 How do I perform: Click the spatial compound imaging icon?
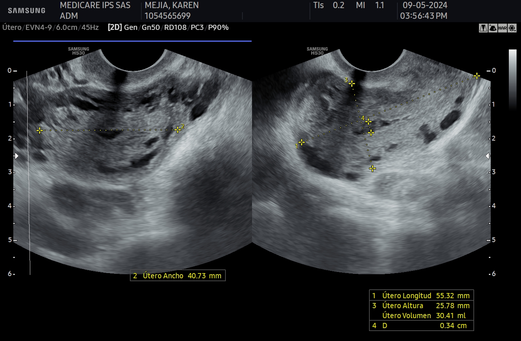[x=483, y=28]
